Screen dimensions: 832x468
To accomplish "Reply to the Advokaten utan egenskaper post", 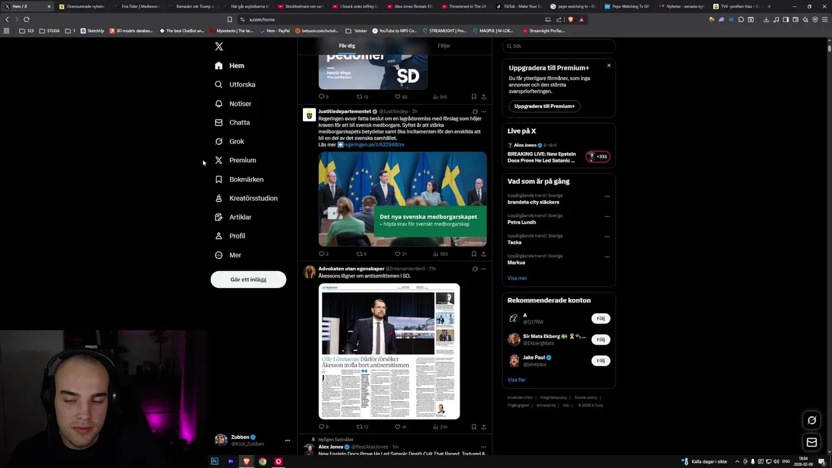I will [323, 427].
